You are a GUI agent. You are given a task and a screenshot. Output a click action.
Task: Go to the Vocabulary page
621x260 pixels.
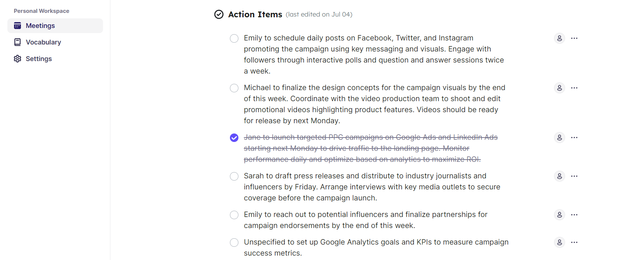click(x=43, y=42)
